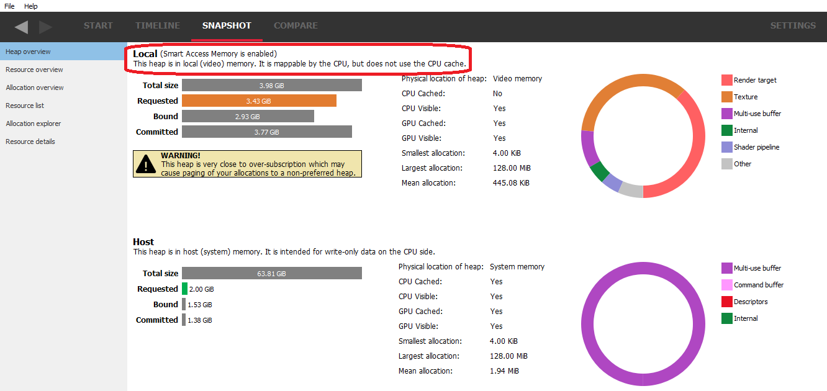The width and height of the screenshot is (827, 391).
Task: Open the File menu
Action: pyautogui.click(x=9, y=6)
